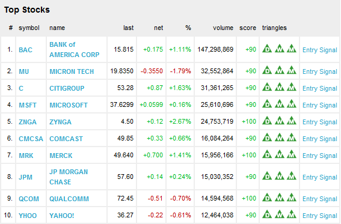Open the YHOO symbol link
341x224 pixels.
28,216
